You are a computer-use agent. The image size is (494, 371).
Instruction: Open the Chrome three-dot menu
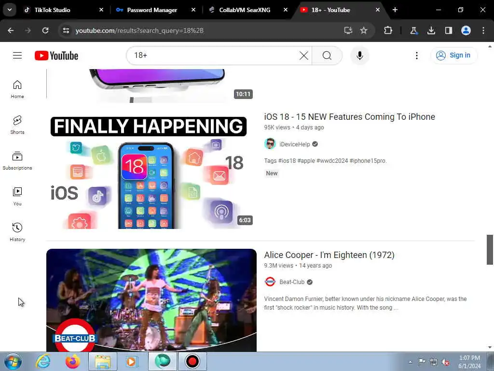tap(483, 30)
